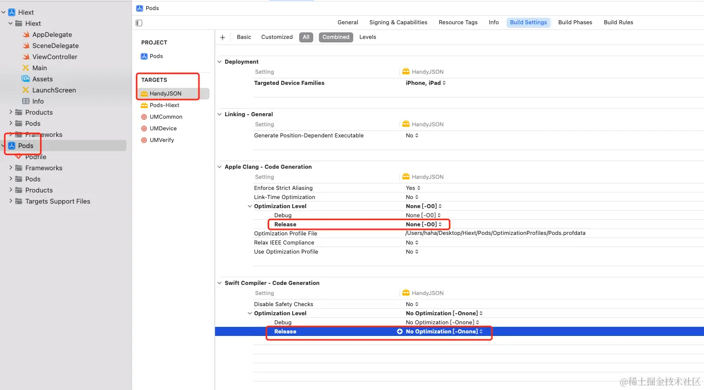Select Generate Position-Dependent Executable setting row

click(478, 135)
